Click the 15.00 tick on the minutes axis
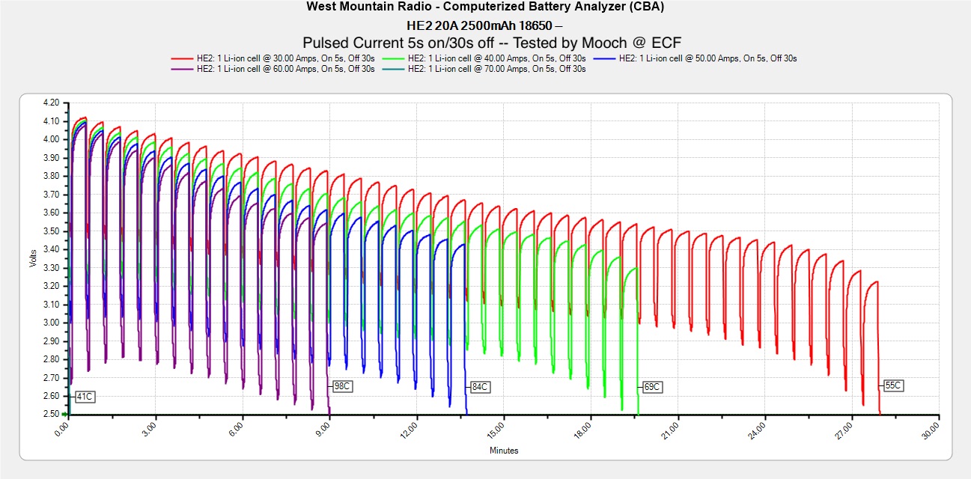The width and height of the screenshot is (971, 479). [497, 433]
